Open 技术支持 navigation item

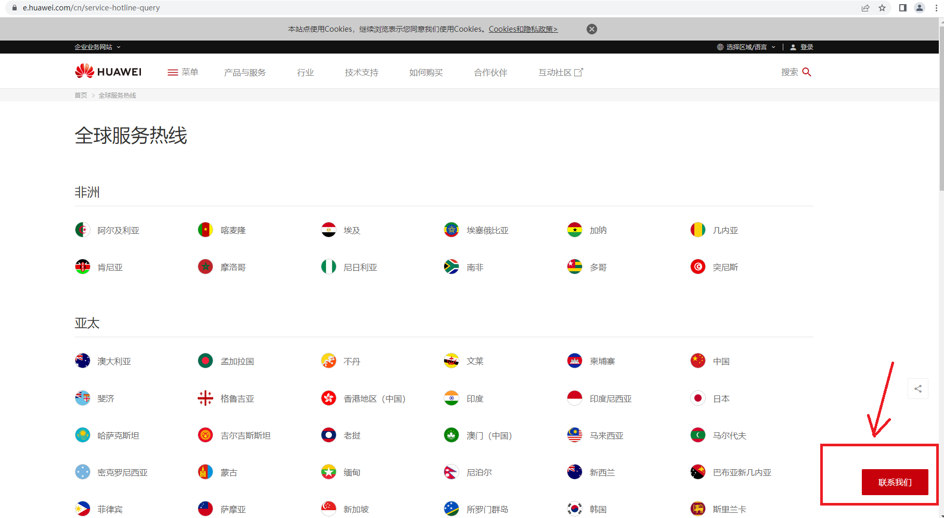(x=361, y=72)
